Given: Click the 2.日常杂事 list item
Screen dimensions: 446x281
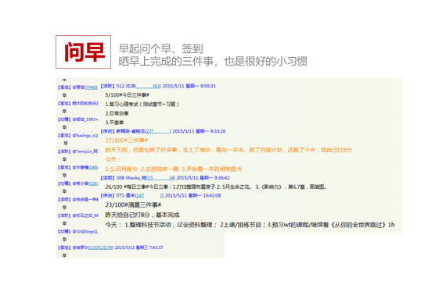Looking at the screenshot, I should [117, 113].
